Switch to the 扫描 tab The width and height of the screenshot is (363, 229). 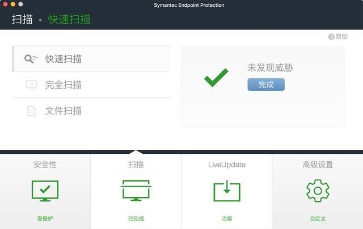point(136,191)
